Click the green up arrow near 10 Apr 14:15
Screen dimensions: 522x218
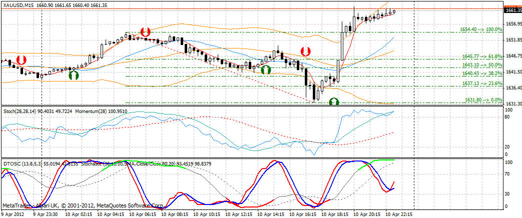coord(266,70)
